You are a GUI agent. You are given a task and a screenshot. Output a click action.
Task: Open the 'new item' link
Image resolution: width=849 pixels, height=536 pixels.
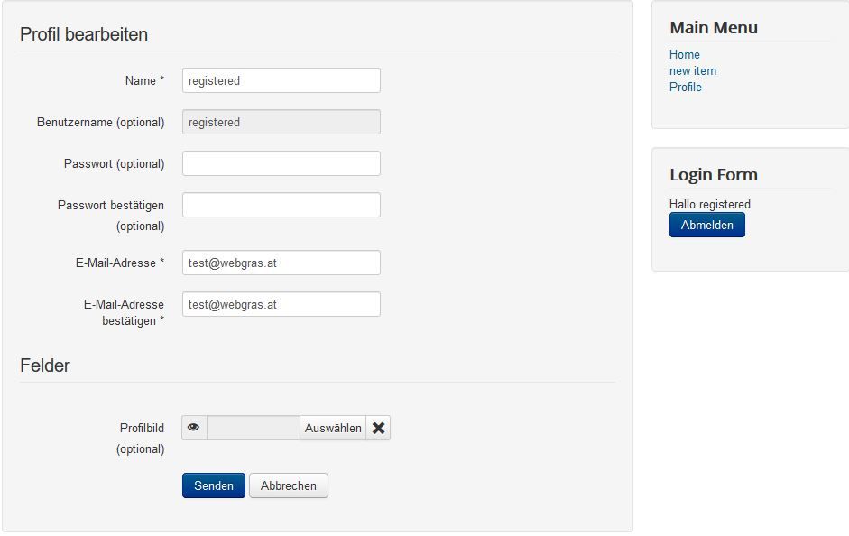[x=692, y=70]
